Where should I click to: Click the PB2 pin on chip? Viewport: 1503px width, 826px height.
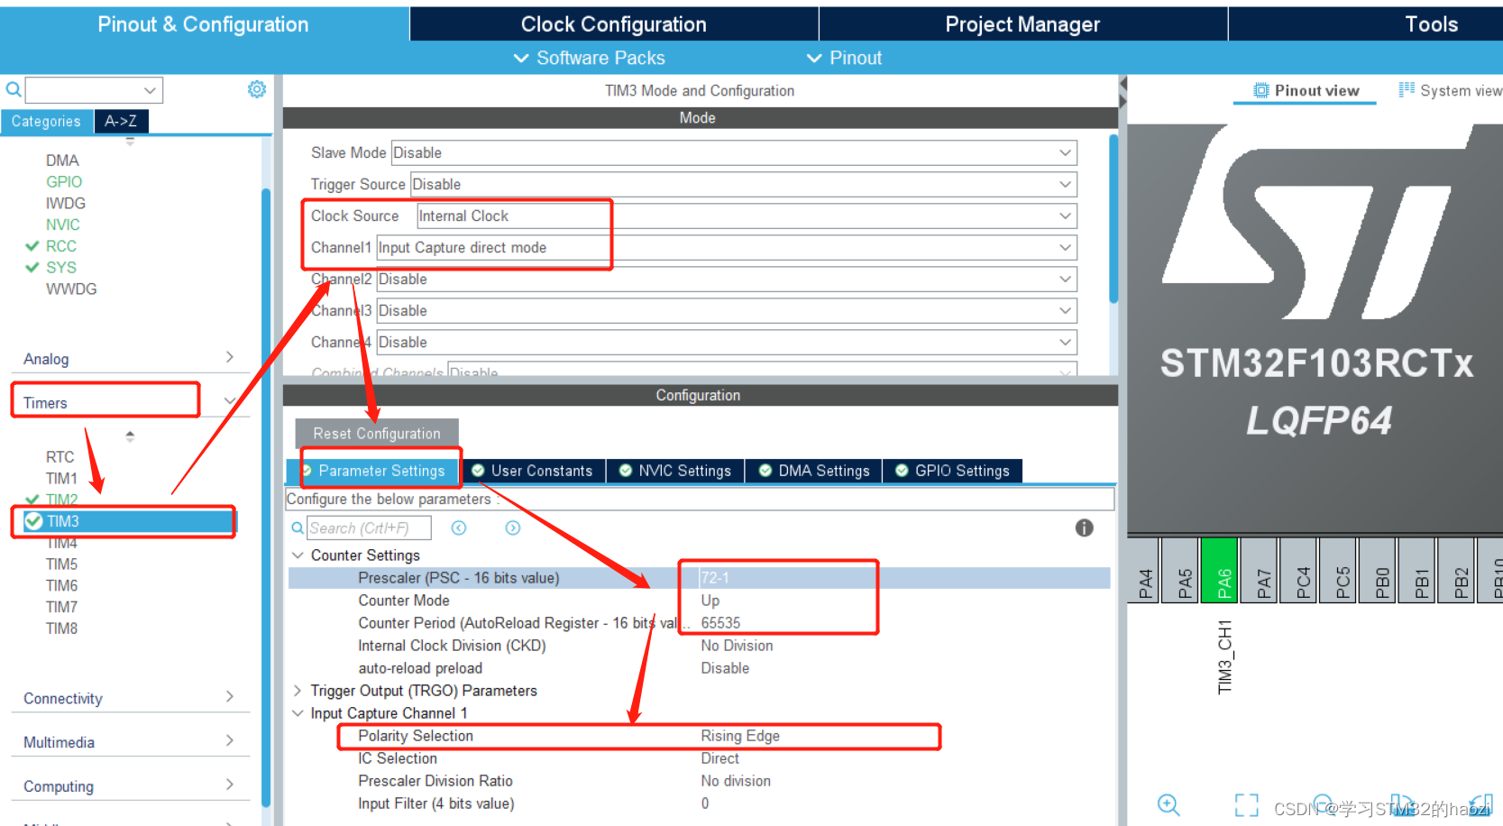click(1457, 569)
